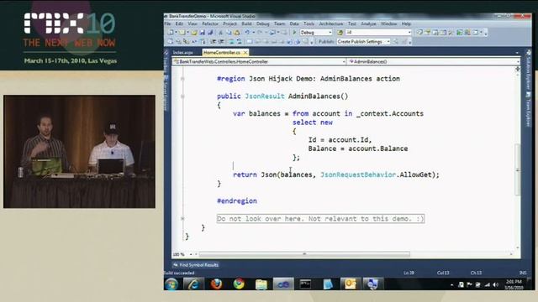Open the Refactor menu
The width and height of the screenshot is (538, 302).
210,23
